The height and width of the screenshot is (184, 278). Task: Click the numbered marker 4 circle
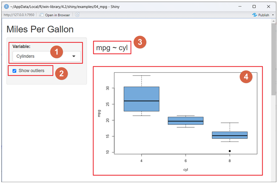click(x=246, y=77)
